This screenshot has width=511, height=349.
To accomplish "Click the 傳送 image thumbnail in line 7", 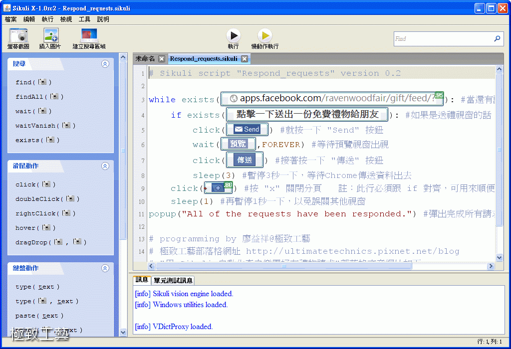I will click(x=245, y=160).
